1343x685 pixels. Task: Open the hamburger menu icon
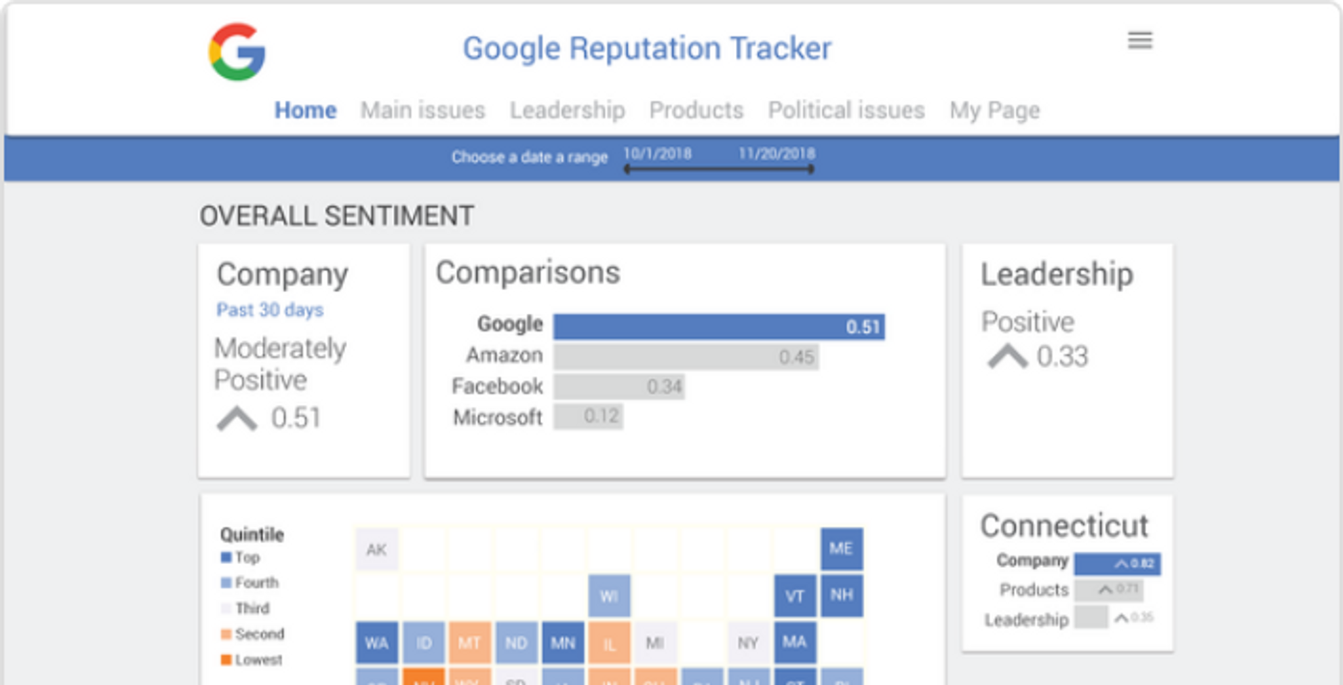1140,40
